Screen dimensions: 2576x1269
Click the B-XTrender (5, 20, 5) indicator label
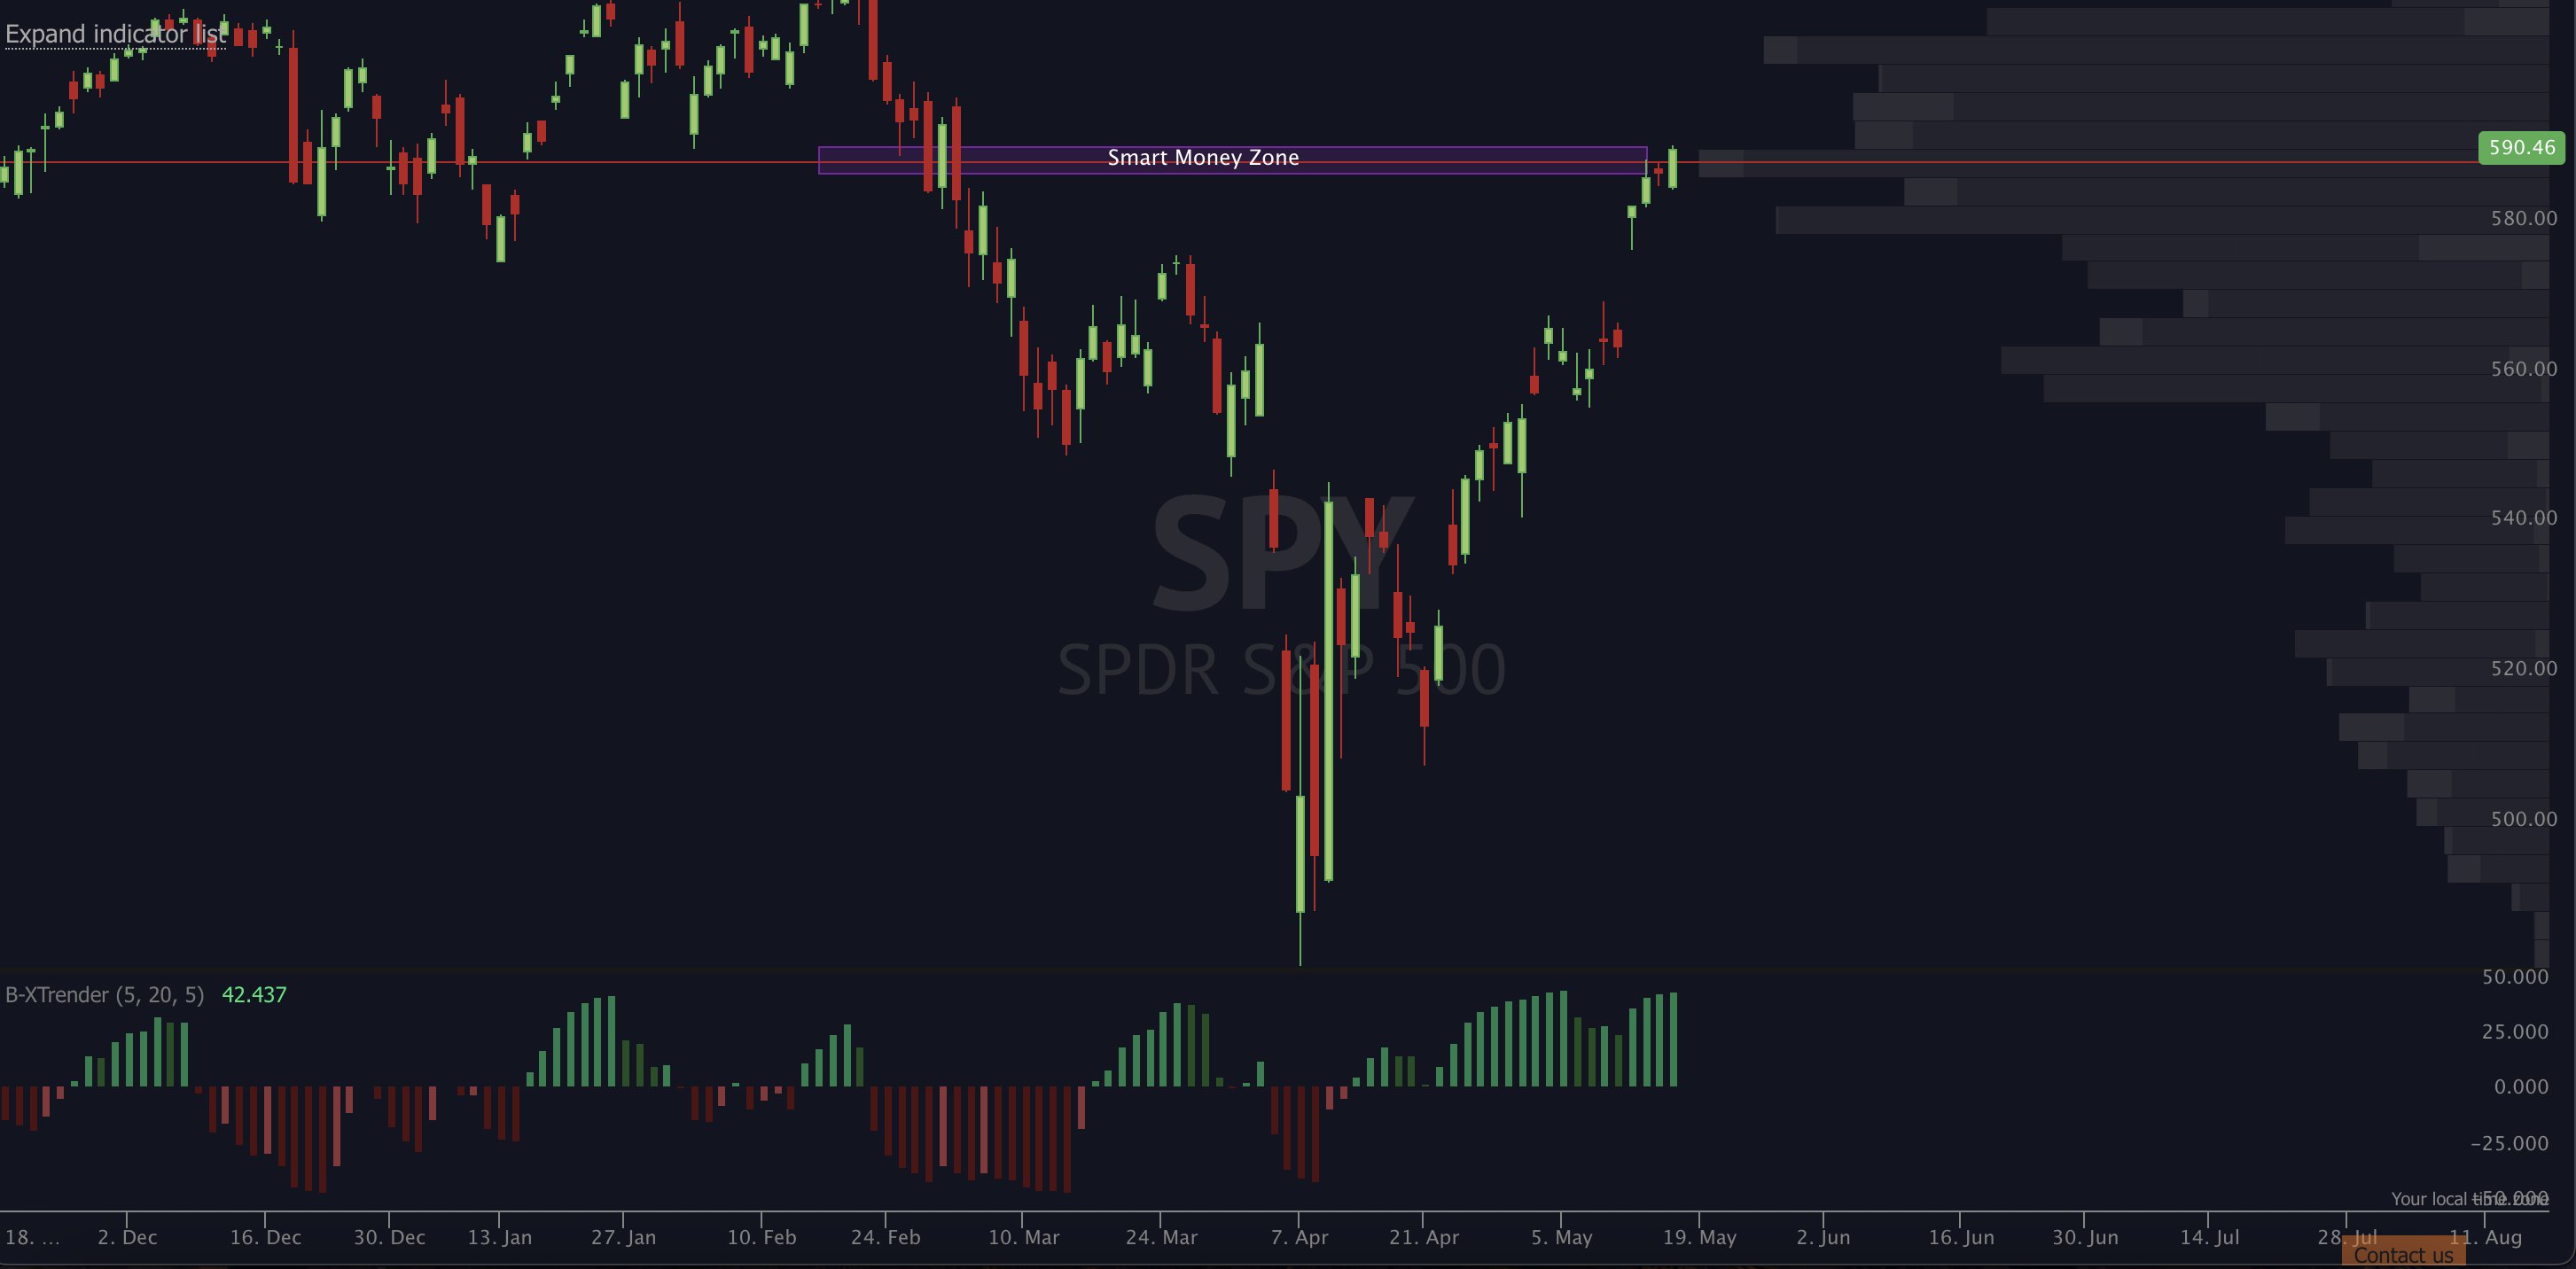click(x=104, y=995)
